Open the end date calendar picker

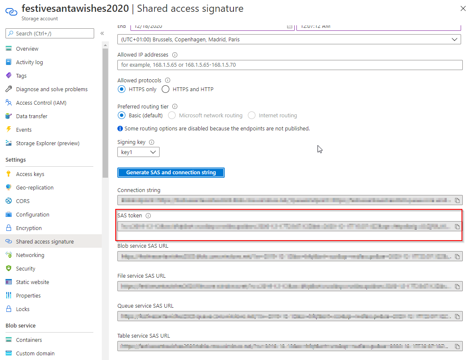tap(290, 26)
